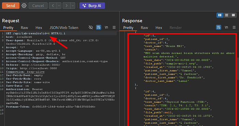Click "test_name":"Thyroid Function (TSH)" line
Screen dimensions: 239x126
pyautogui.click(x=176, y=102)
